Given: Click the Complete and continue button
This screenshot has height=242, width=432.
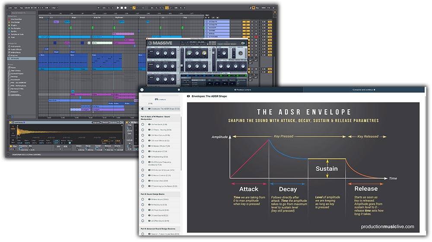Looking at the screenshot, I should click(x=364, y=90).
